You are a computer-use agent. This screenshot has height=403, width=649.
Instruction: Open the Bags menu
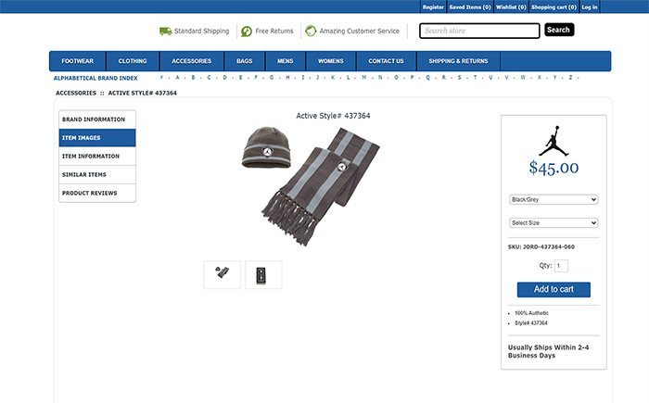pyautogui.click(x=244, y=61)
